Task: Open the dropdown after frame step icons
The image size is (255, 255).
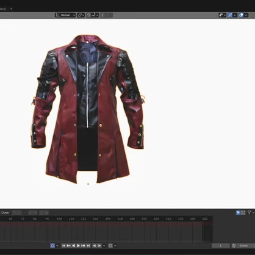Action: coord(104,246)
